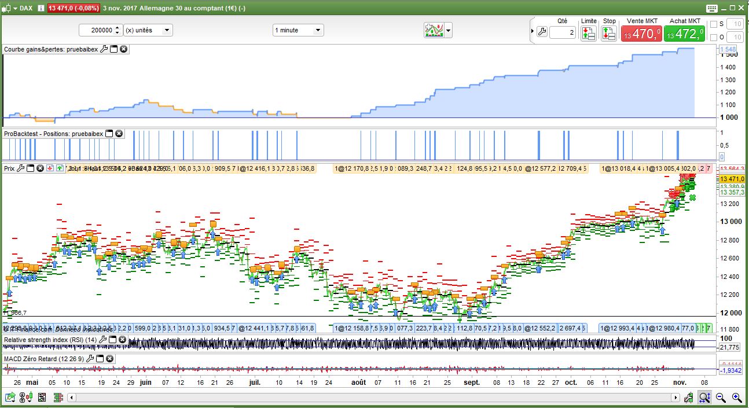Open dropdown arrow next to indicators icon

tap(448, 31)
